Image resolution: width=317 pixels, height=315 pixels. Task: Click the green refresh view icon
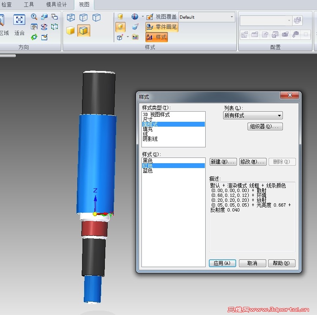34,37
